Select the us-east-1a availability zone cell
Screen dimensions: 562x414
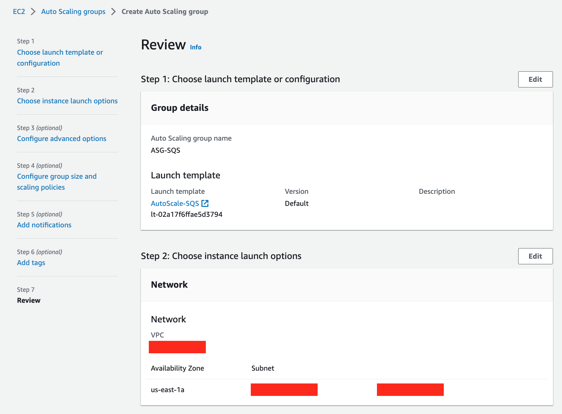(167, 389)
